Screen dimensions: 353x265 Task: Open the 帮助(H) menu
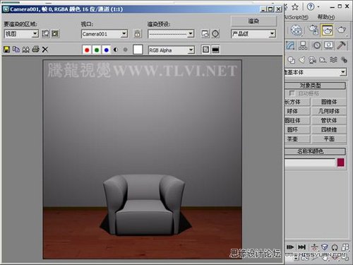(326, 17)
